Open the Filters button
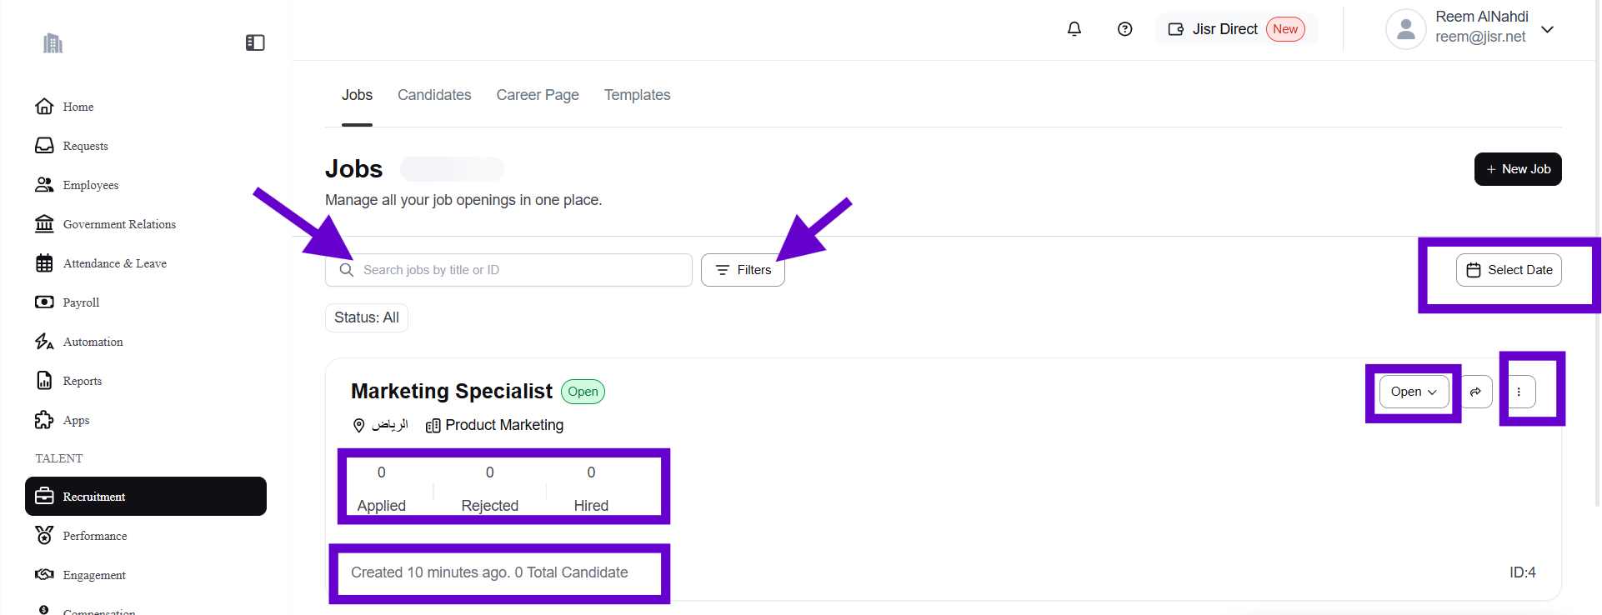This screenshot has height=615, width=1602. tap(743, 270)
